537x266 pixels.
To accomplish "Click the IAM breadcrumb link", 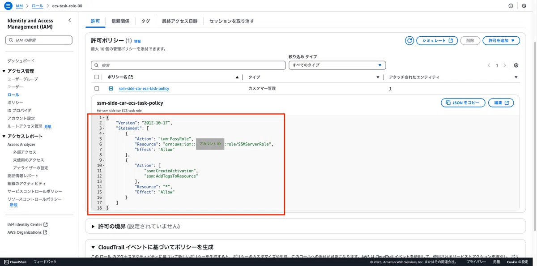I will [x=19, y=6].
